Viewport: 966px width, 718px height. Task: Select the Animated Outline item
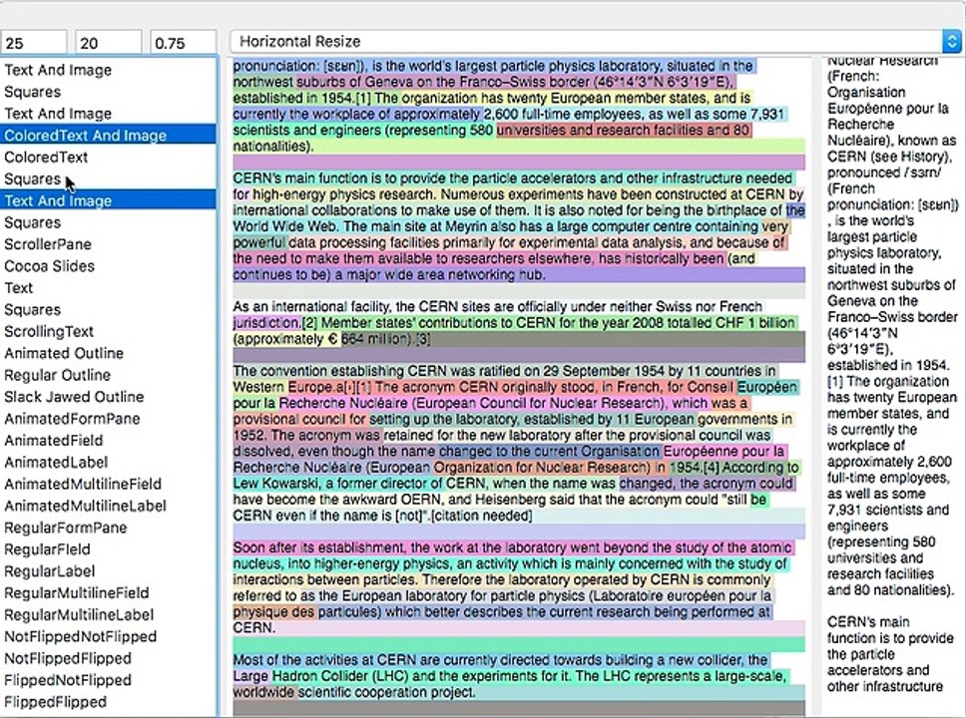(109, 353)
